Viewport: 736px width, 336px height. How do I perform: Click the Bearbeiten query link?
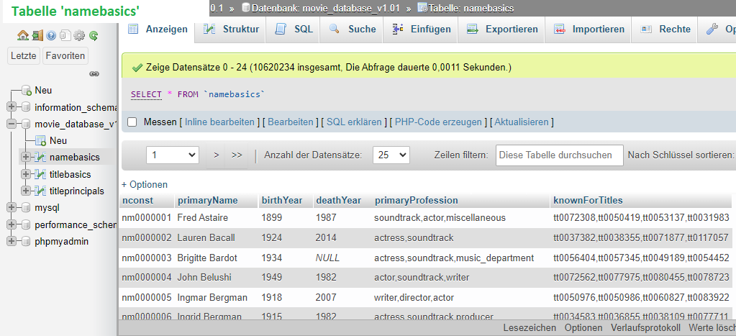coord(291,122)
